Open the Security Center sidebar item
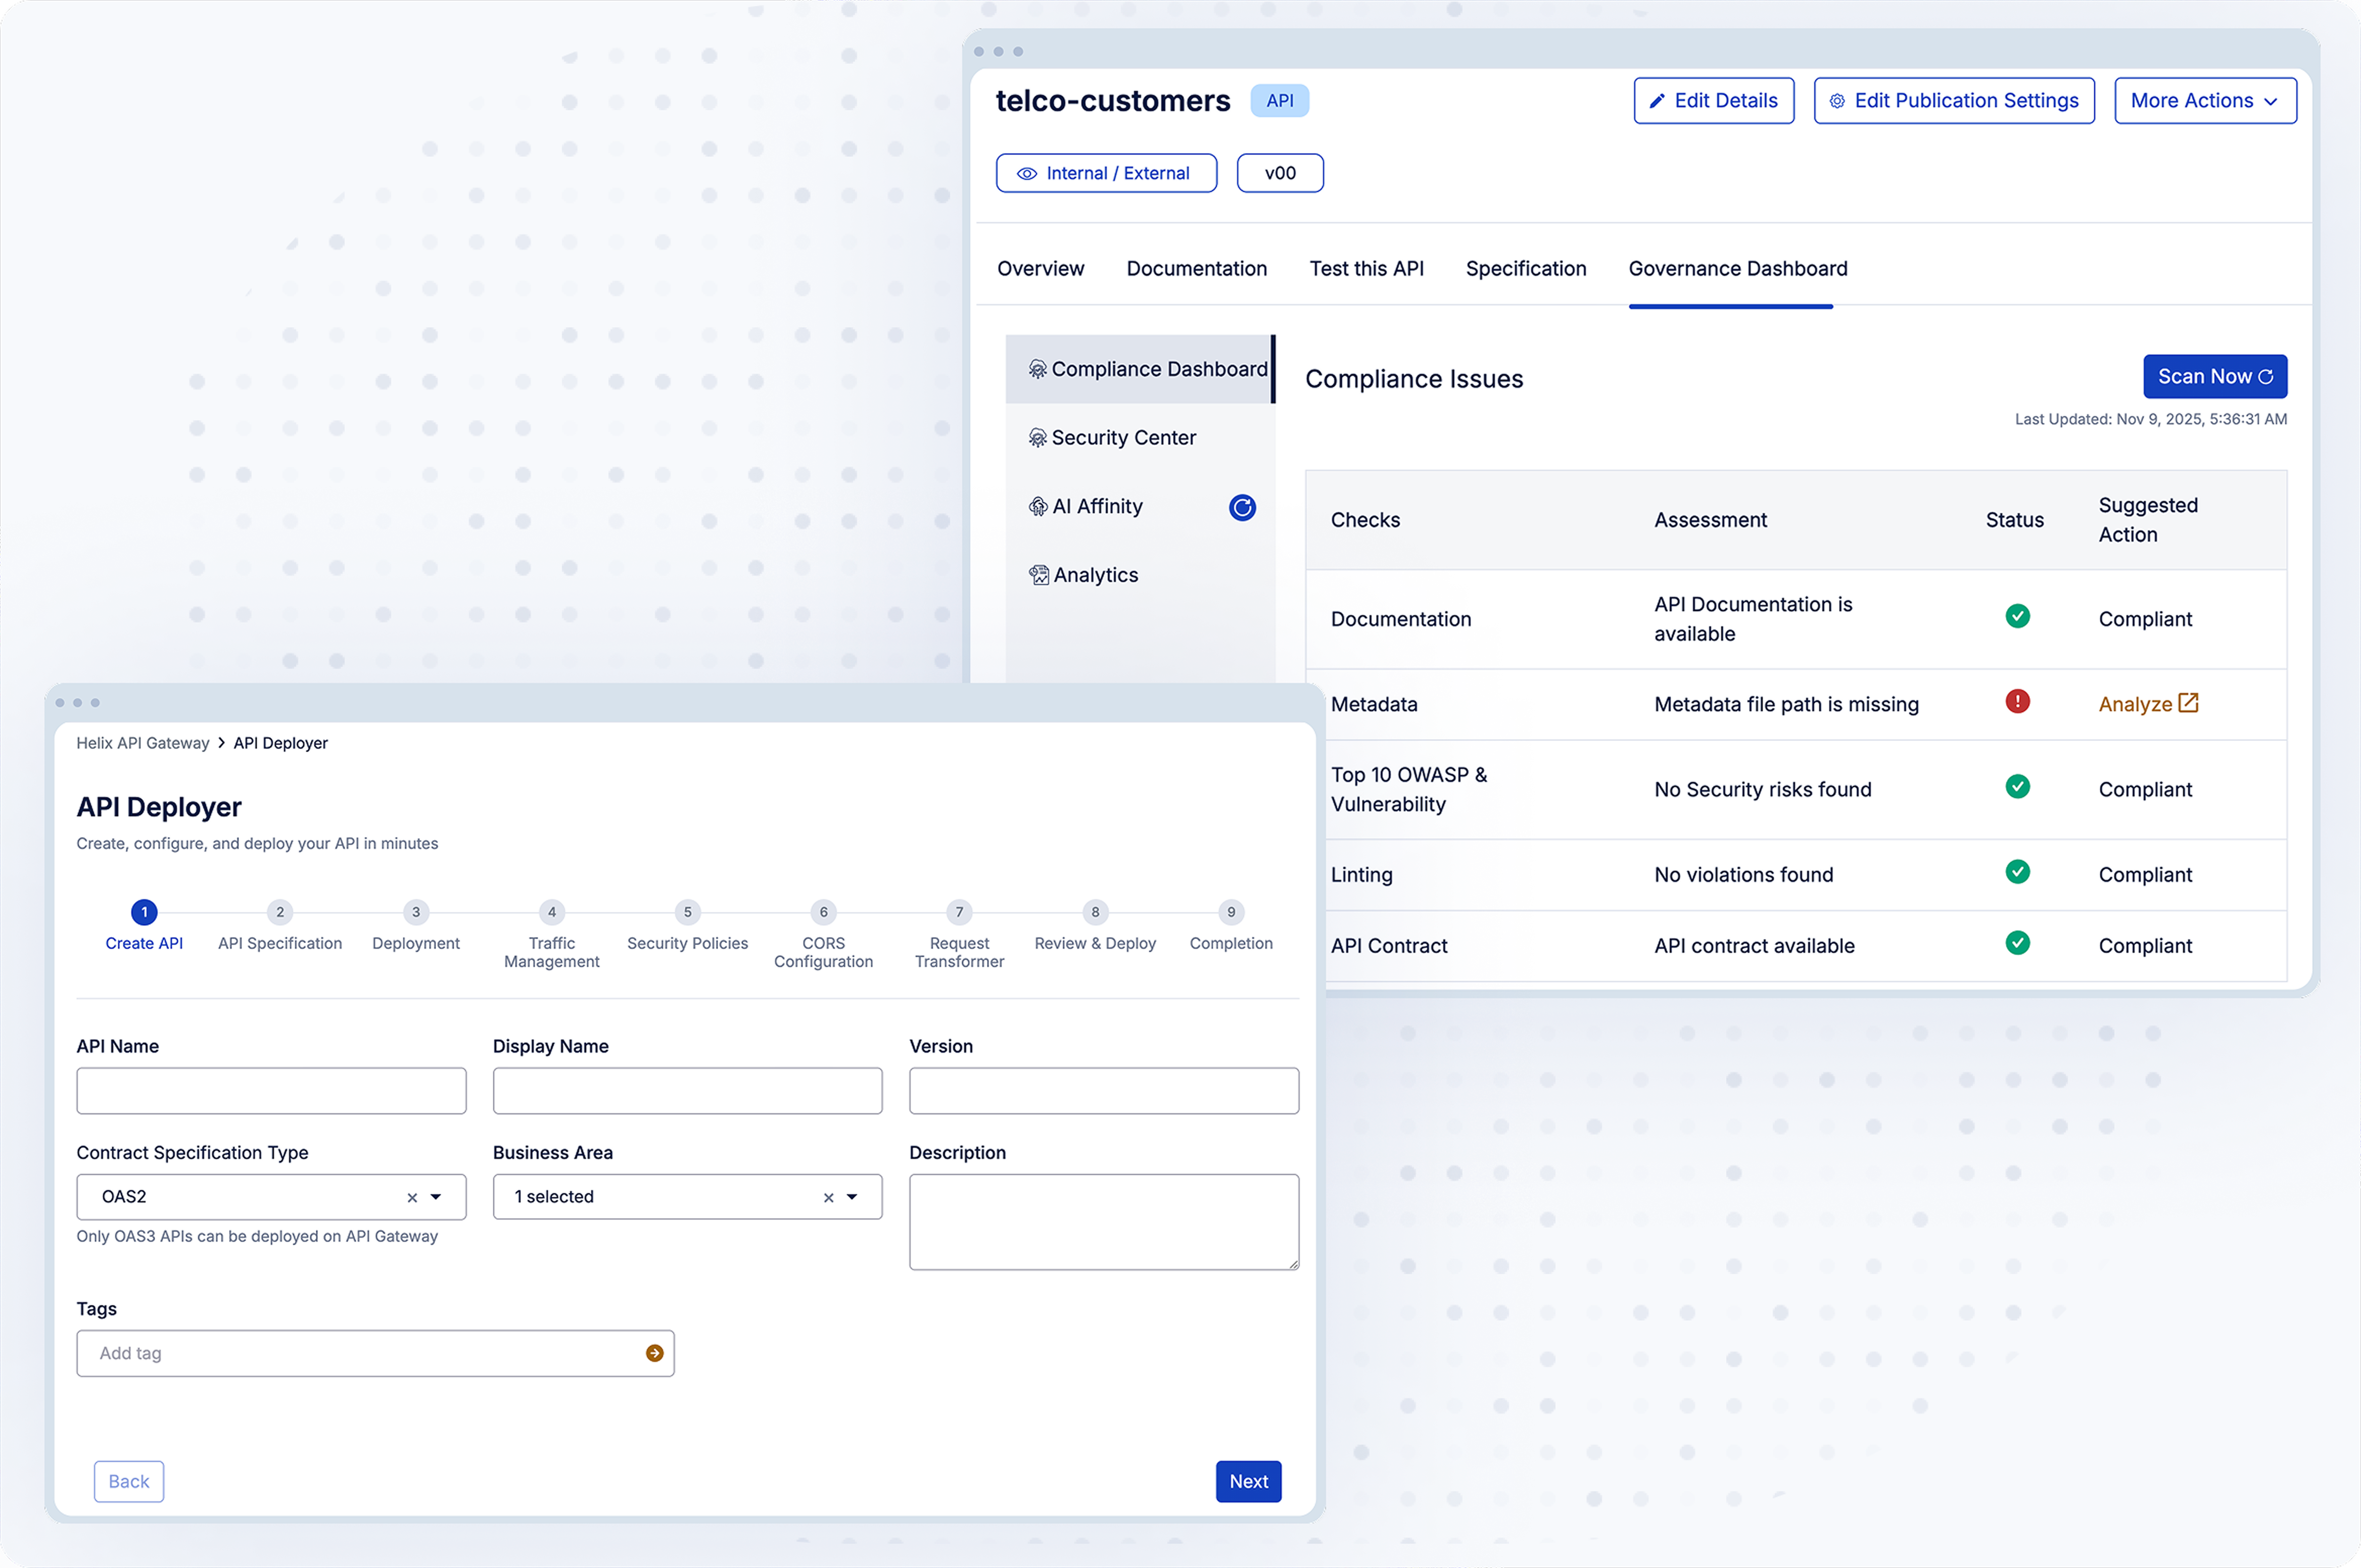The height and width of the screenshot is (1568, 2361). [x=1122, y=438]
